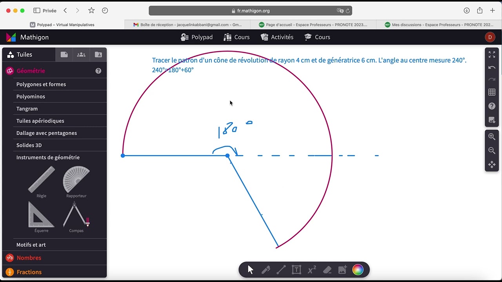Image resolution: width=502 pixels, height=282 pixels.
Task: Bookmark page with star icon
Action: pos(91,11)
